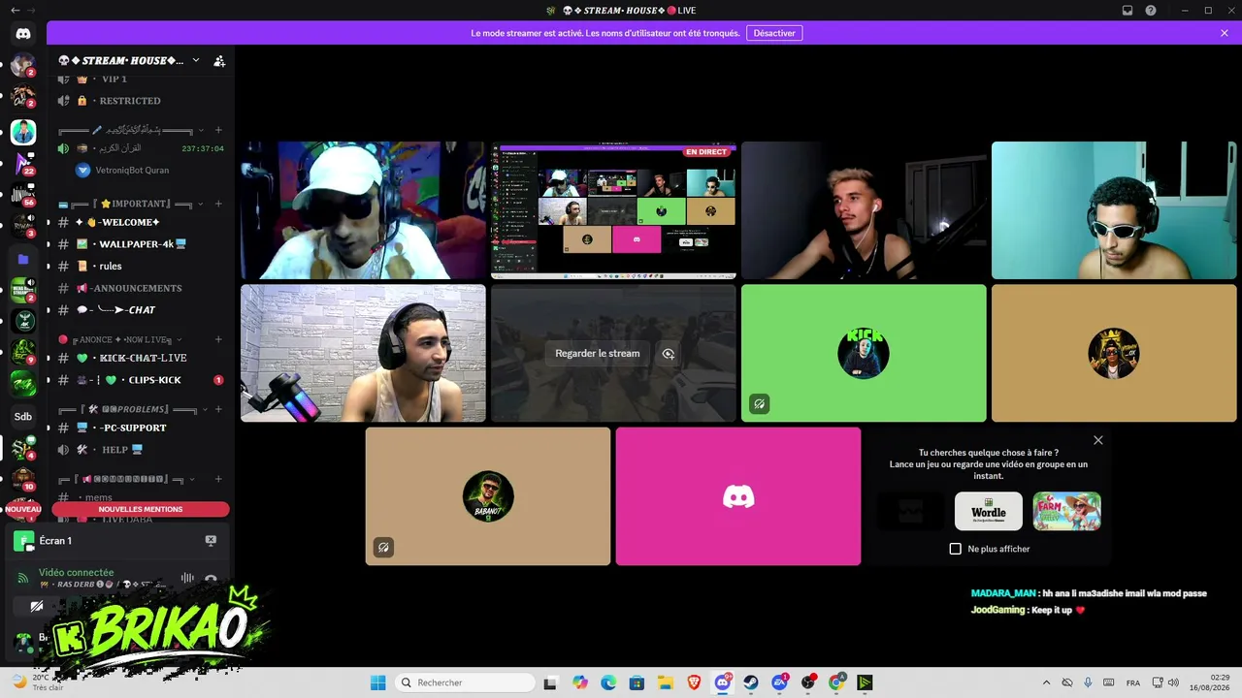Collapse the Arabic calligraphy voice category
This screenshot has width=1242, height=698.
pyautogui.click(x=202, y=130)
